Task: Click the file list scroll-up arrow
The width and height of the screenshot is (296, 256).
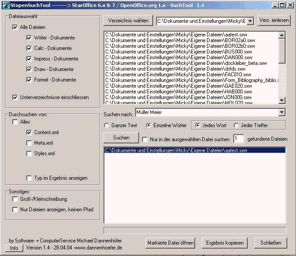Action: tap(282, 35)
